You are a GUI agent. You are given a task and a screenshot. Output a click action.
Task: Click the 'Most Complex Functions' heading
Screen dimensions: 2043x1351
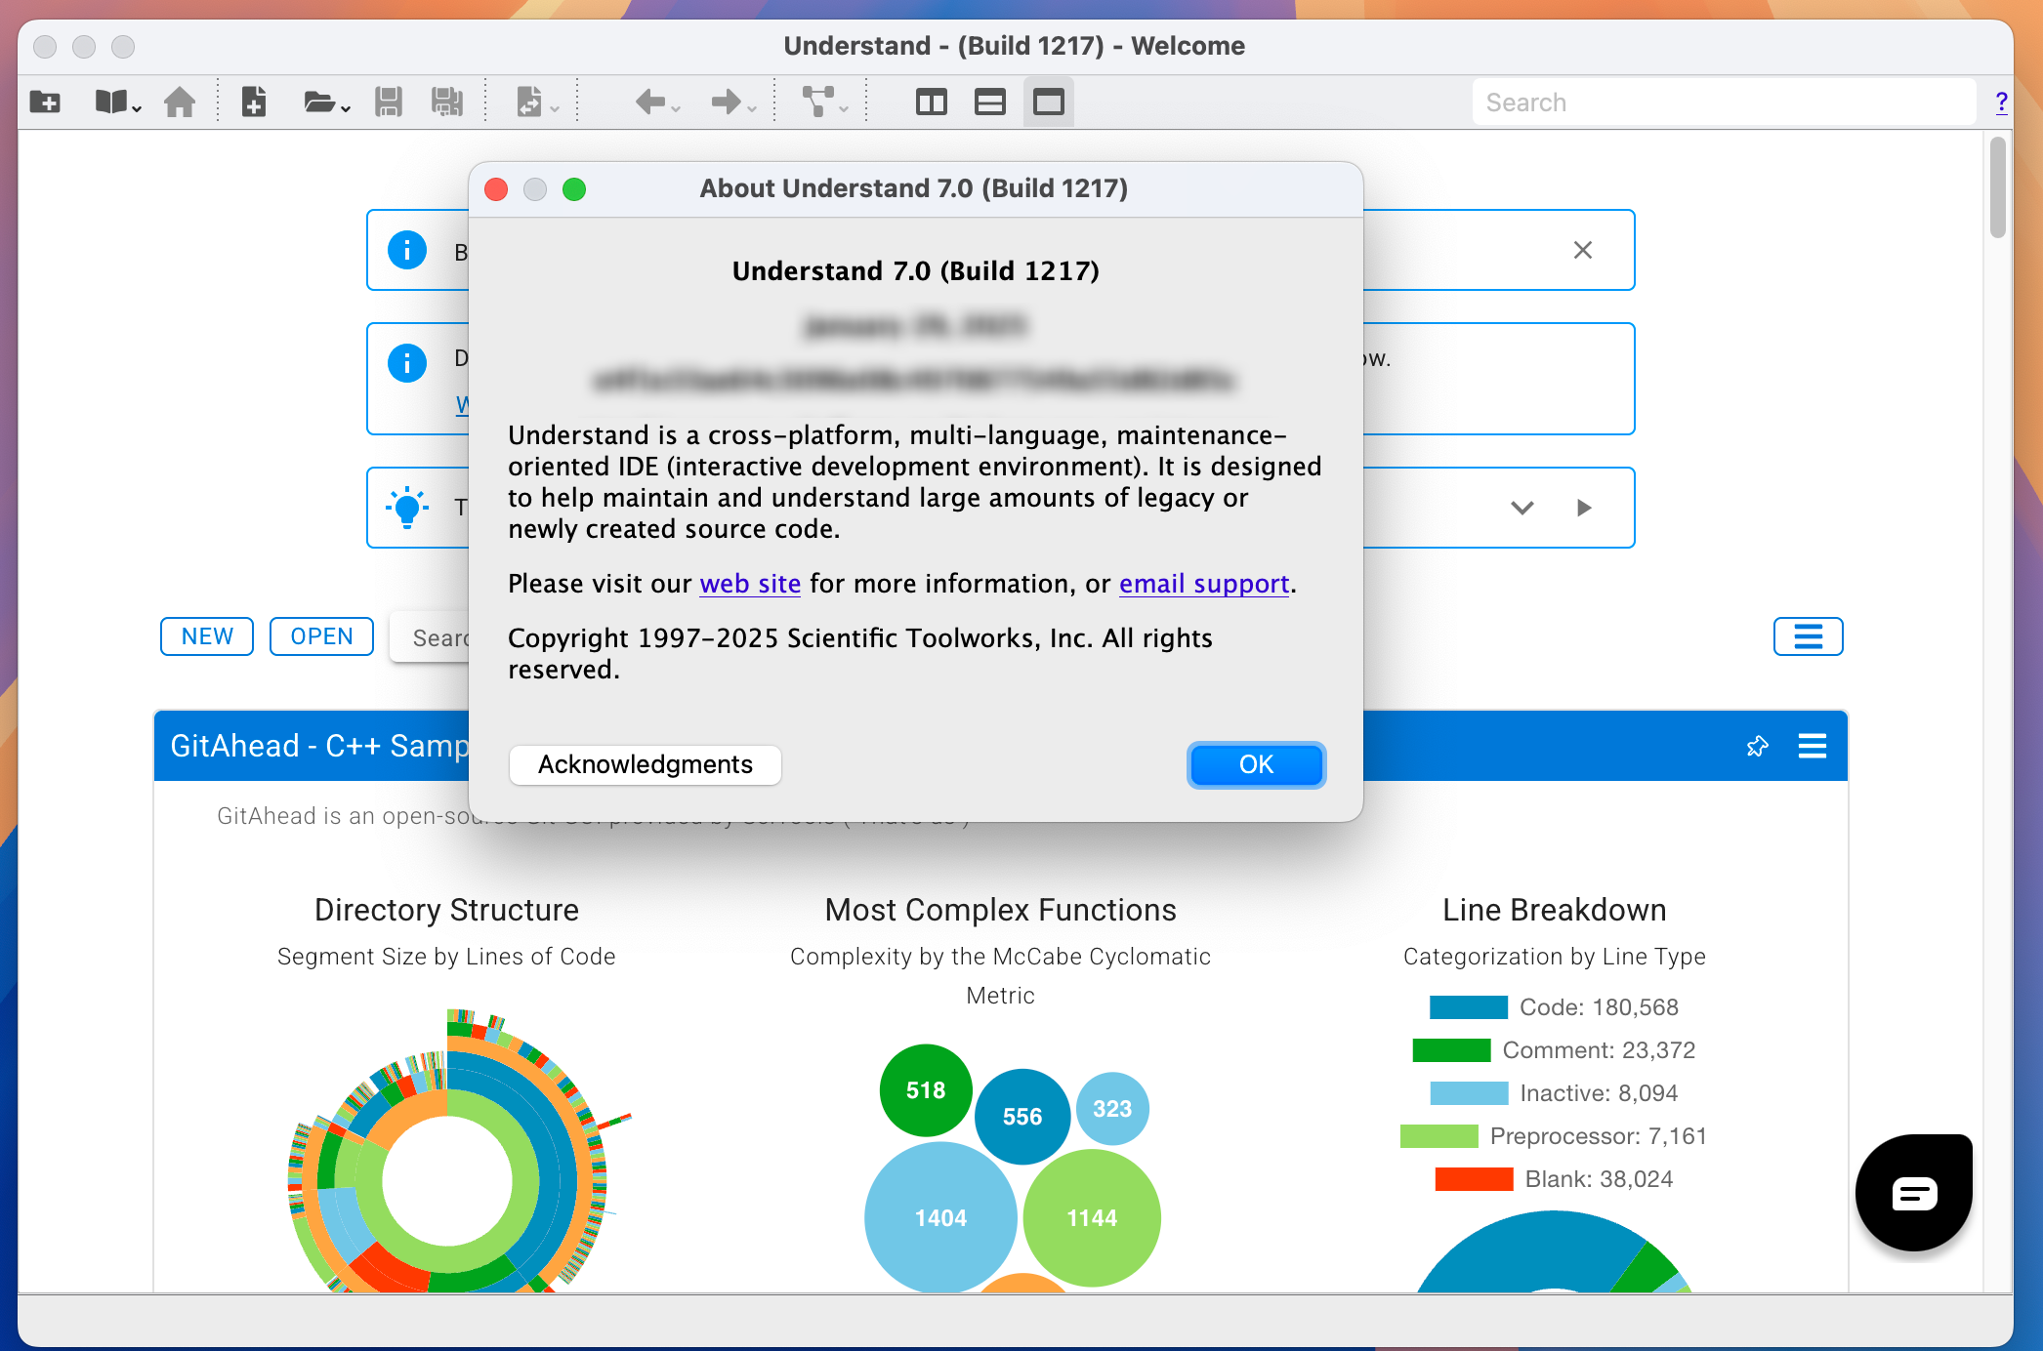click(x=1000, y=910)
